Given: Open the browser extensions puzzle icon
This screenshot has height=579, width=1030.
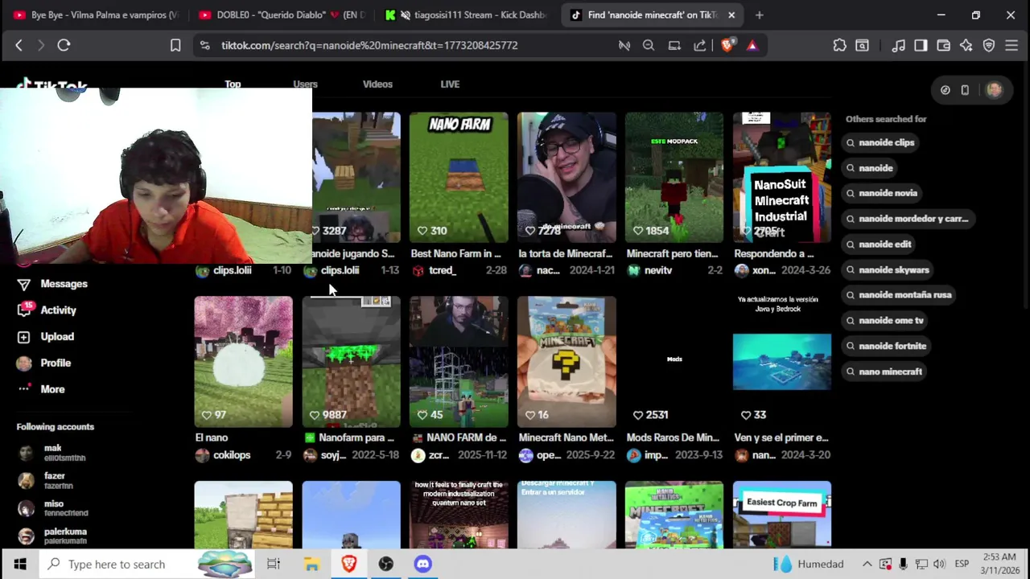Looking at the screenshot, I should pos(839,45).
